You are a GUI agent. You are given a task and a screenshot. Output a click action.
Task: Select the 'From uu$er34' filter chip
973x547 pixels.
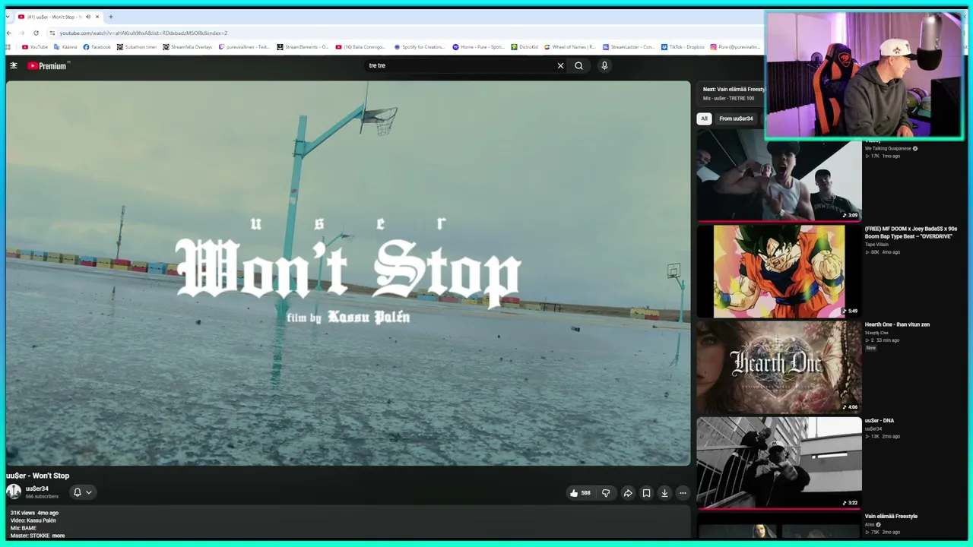736,119
